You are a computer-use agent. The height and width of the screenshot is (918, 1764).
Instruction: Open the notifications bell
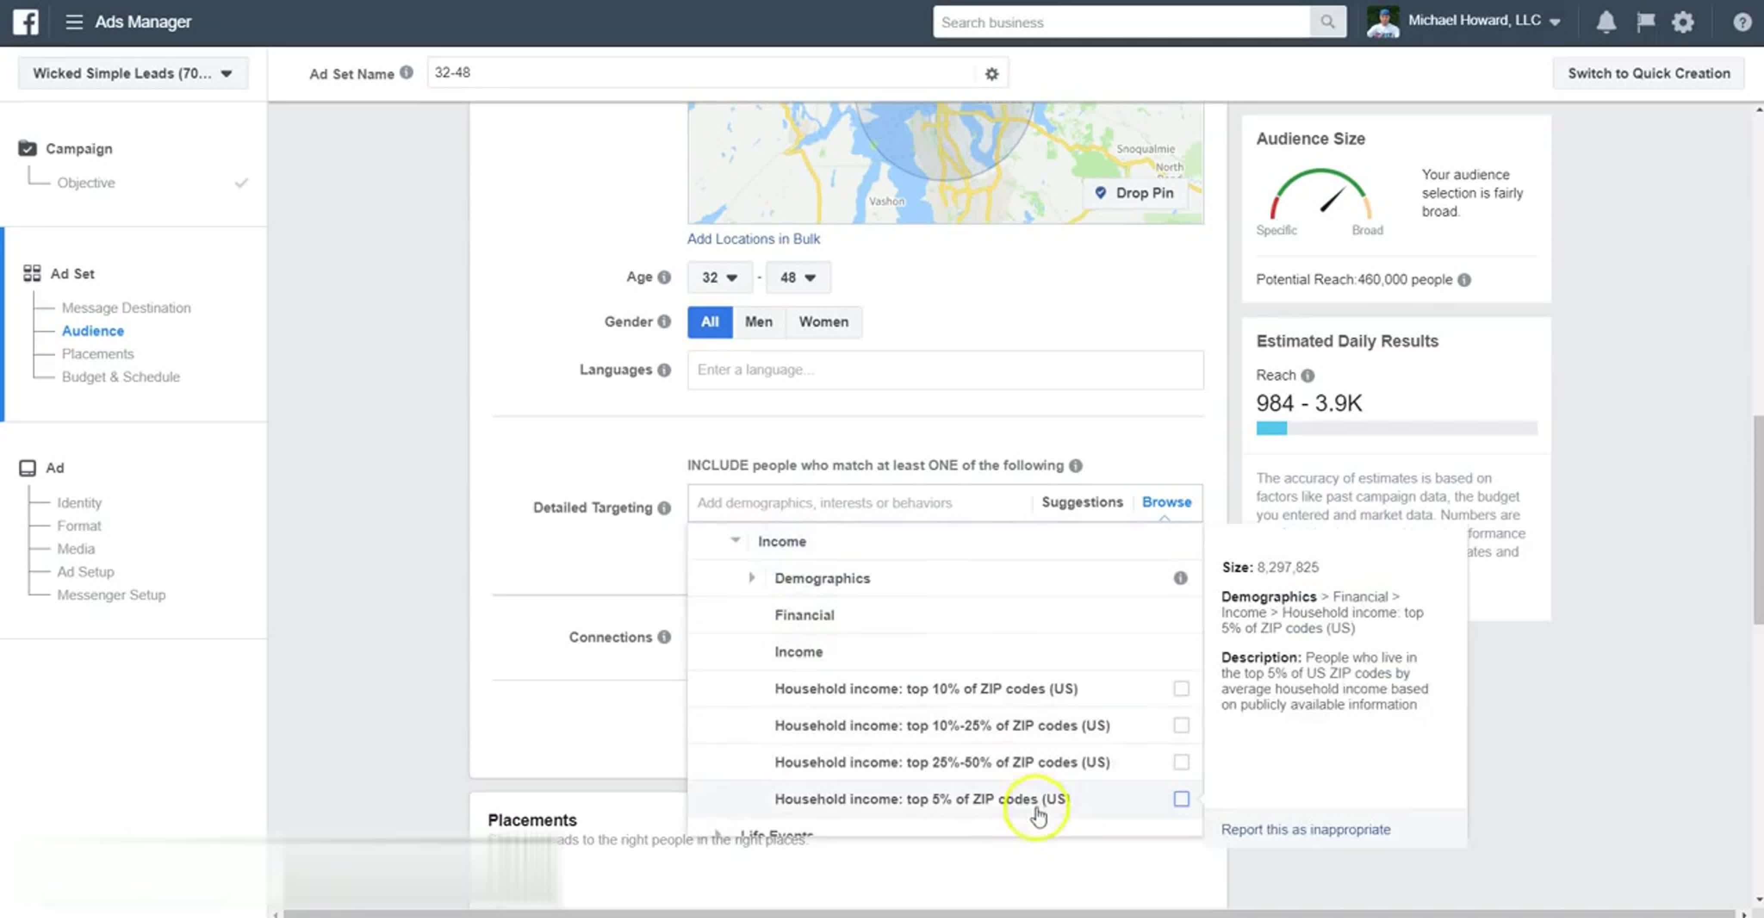[1606, 22]
